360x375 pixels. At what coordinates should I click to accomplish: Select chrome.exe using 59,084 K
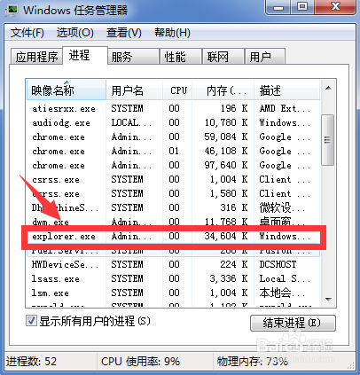pyautogui.click(x=173, y=137)
